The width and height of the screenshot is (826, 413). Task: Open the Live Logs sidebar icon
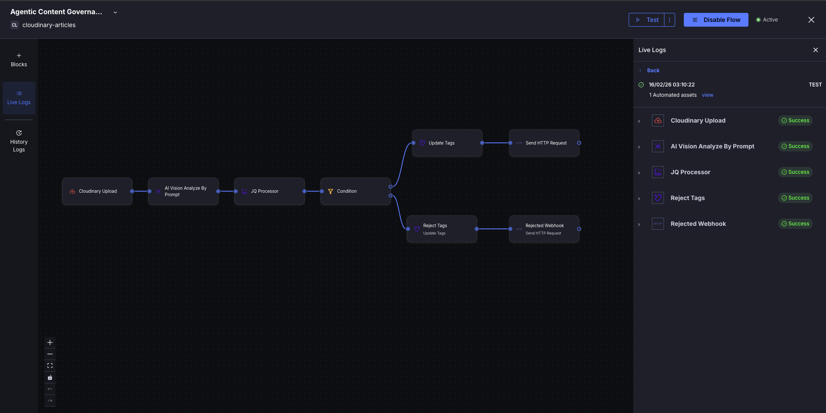tap(19, 93)
